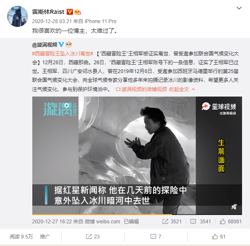Seek on the orange video progress bar
Screen dimensions: 250x246
[137, 215]
